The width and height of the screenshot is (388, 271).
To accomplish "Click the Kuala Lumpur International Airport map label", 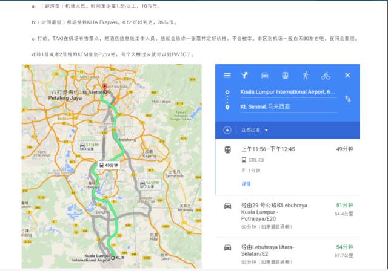I will click(x=92, y=258).
